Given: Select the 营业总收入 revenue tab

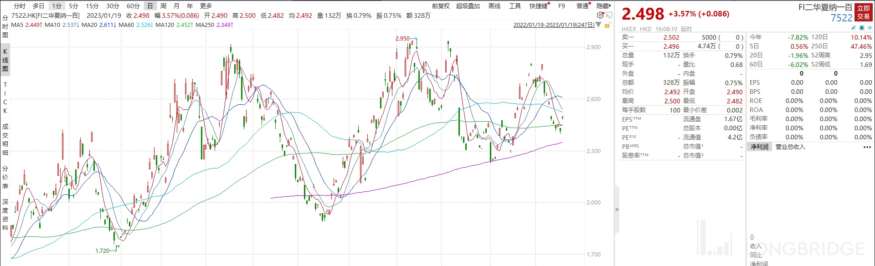Looking at the screenshot, I should pyautogui.click(x=790, y=147).
